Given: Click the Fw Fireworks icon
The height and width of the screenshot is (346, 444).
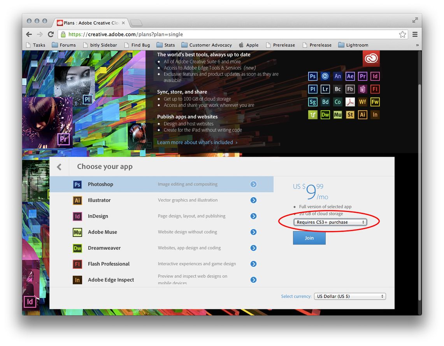Looking at the screenshot, I should [375, 102].
